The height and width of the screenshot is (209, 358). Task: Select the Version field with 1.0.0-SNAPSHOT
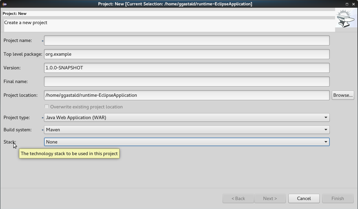tap(187, 68)
